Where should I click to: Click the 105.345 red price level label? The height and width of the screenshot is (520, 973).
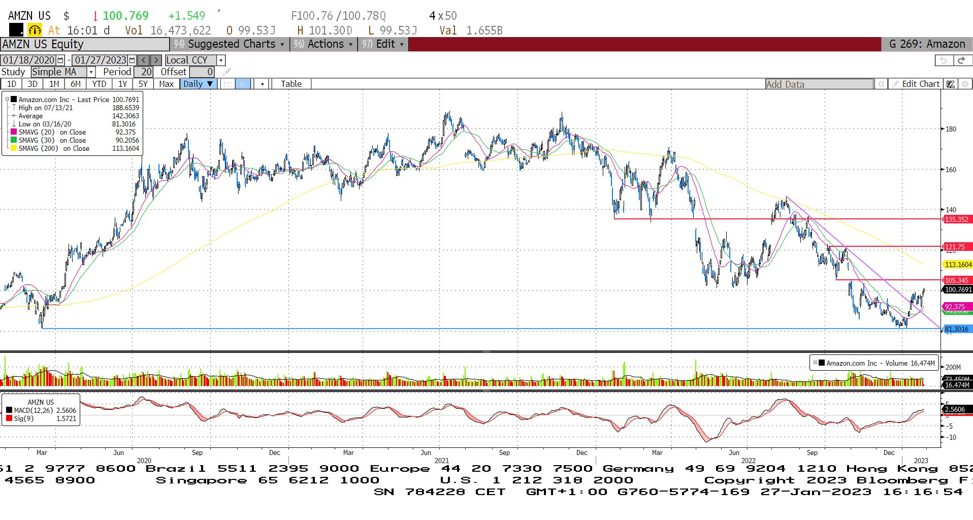pos(957,280)
